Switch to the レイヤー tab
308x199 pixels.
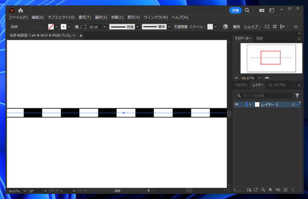point(258,85)
